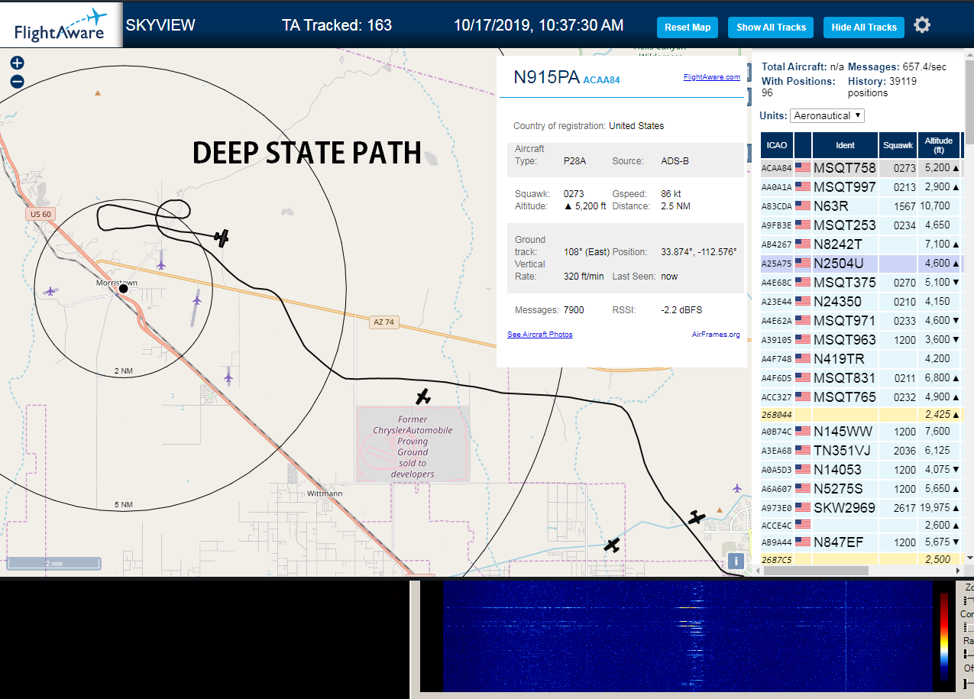
Task: Select the N847EF aircraft row
Action: click(861, 542)
